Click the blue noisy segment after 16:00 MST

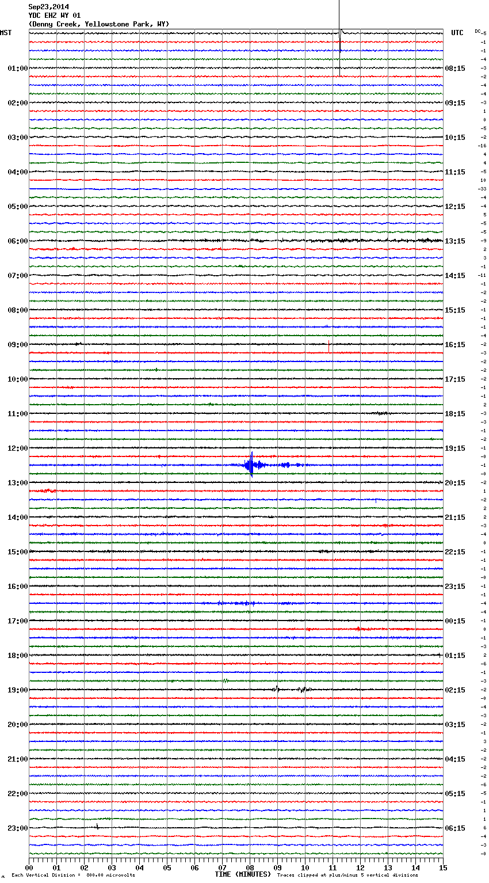236,603
